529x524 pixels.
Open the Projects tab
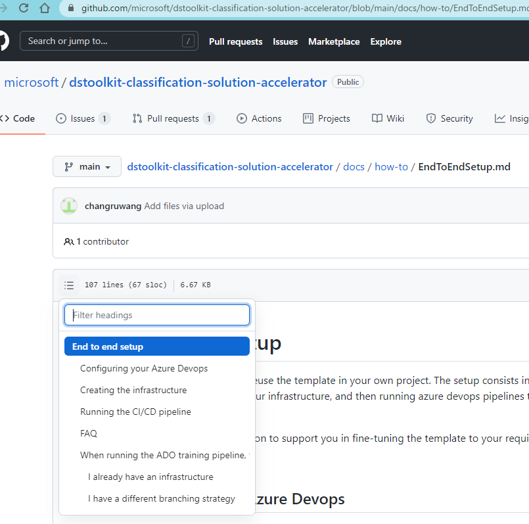(x=326, y=118)
